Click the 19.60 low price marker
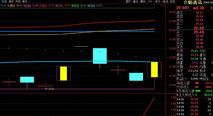Viewport: 213px width, 116px height. click(x=50, y=89)
